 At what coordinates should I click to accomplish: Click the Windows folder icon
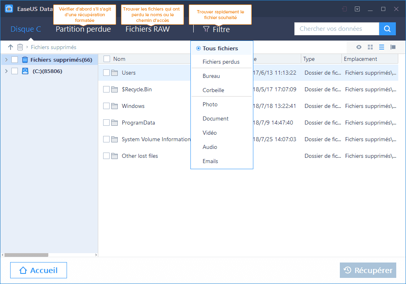click(114, 106)
